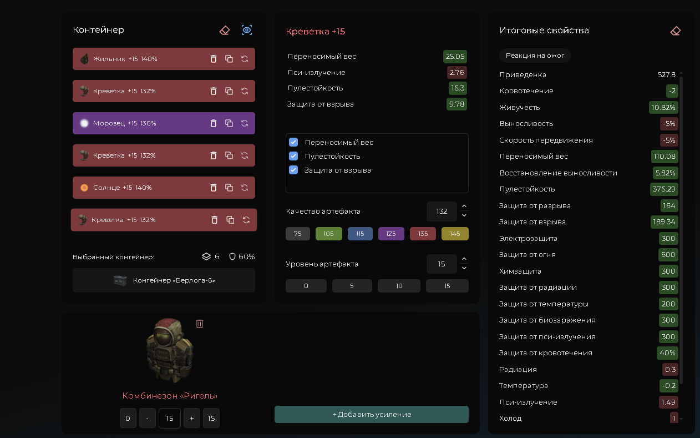Click the Ригель armor level input field

pyautogui.click(x=170, y=419)
